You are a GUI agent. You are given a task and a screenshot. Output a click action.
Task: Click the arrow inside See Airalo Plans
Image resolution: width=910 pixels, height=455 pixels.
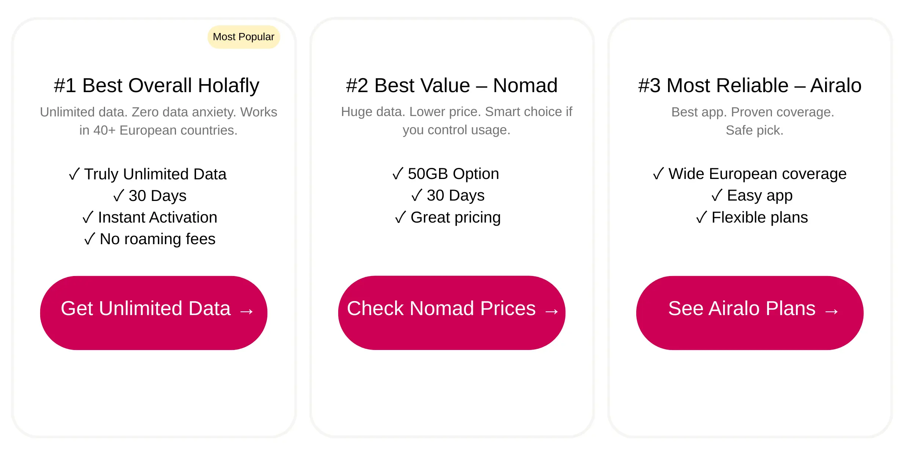point(831,311)
